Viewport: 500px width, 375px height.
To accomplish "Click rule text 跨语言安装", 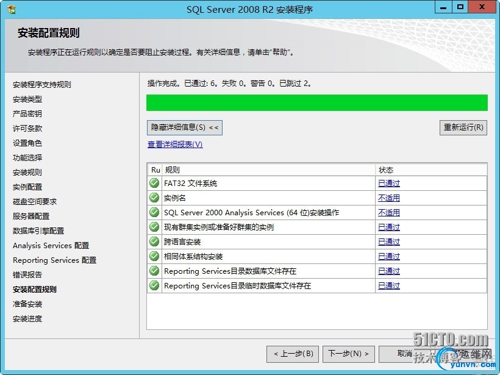I will pos(182,242).
